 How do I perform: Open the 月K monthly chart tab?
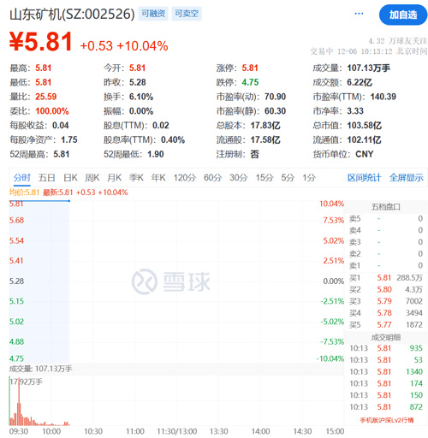(114, 178)
